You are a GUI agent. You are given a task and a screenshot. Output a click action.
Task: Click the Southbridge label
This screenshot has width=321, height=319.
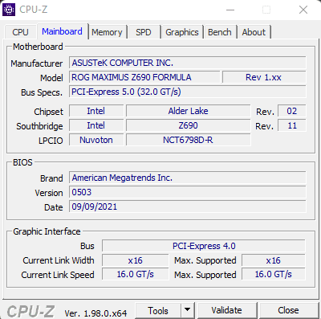point(39,126)
